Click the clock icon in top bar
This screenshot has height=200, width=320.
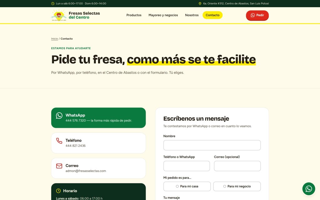tap(52, 3)
